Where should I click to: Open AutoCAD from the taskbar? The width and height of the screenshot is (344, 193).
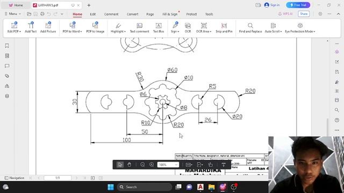coord(200,187)
